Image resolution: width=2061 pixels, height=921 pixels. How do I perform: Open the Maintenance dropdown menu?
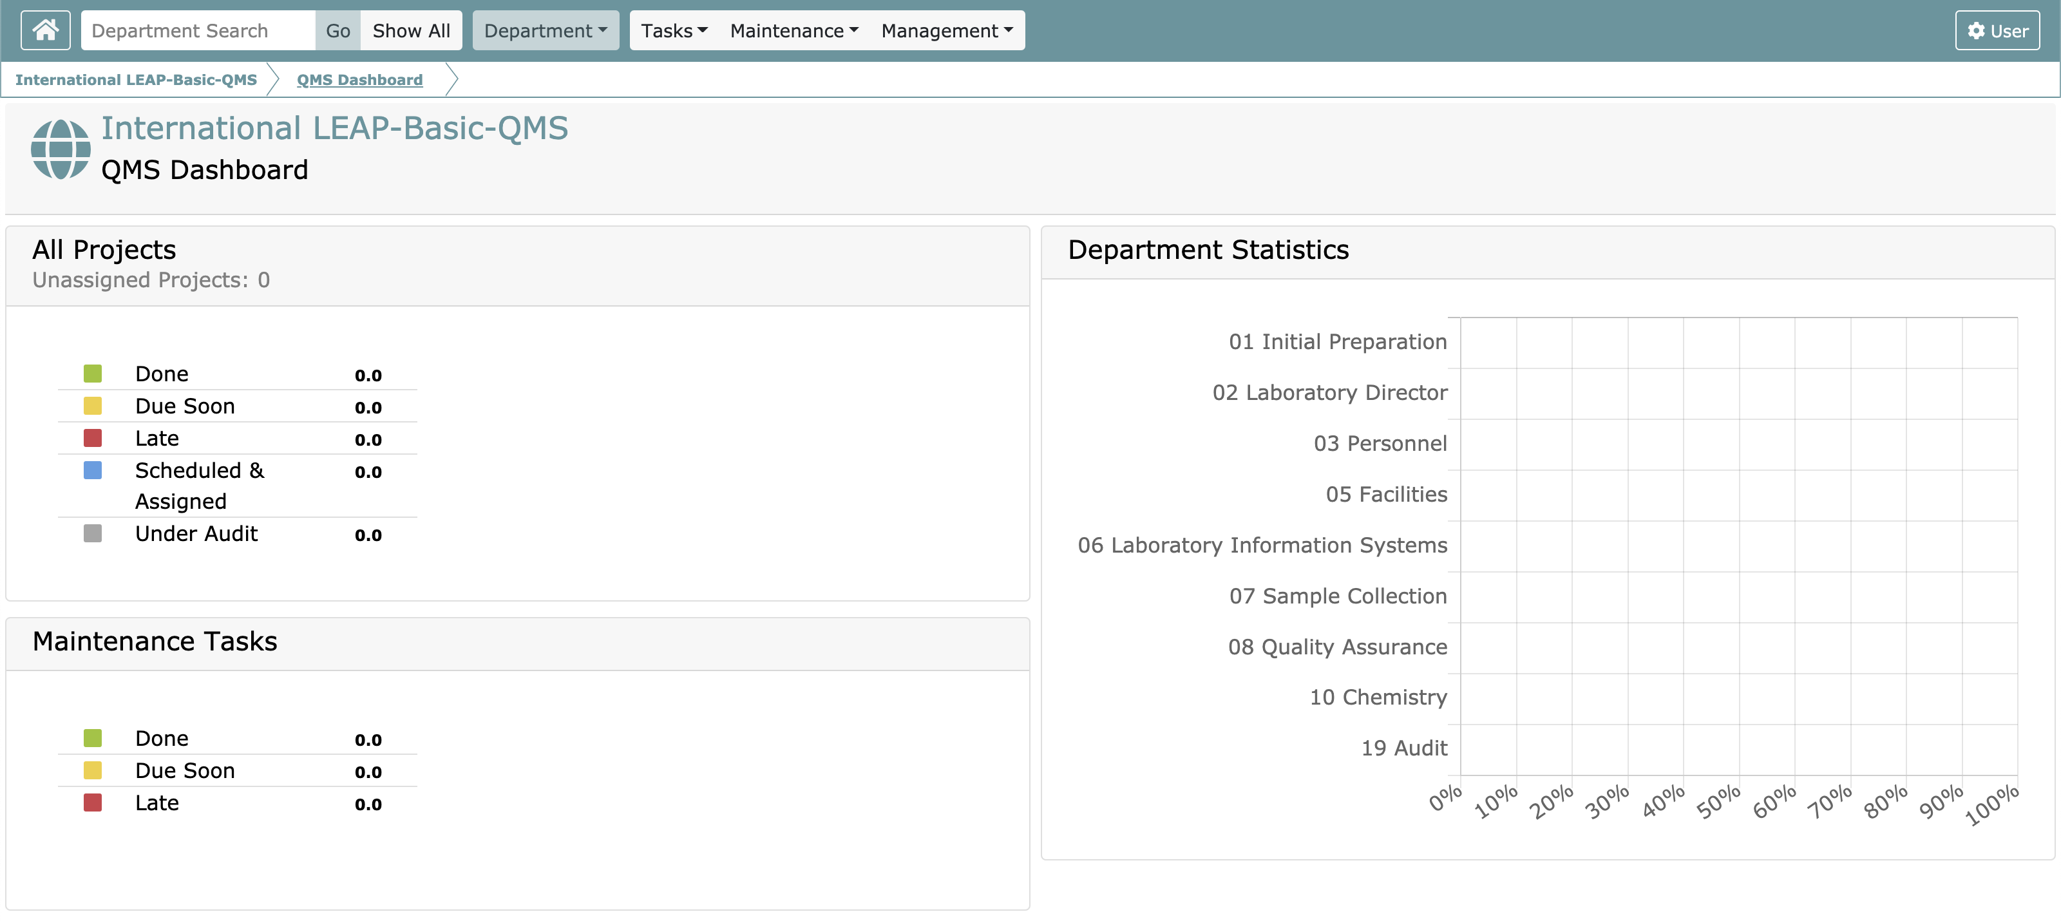tap(793, 30)
